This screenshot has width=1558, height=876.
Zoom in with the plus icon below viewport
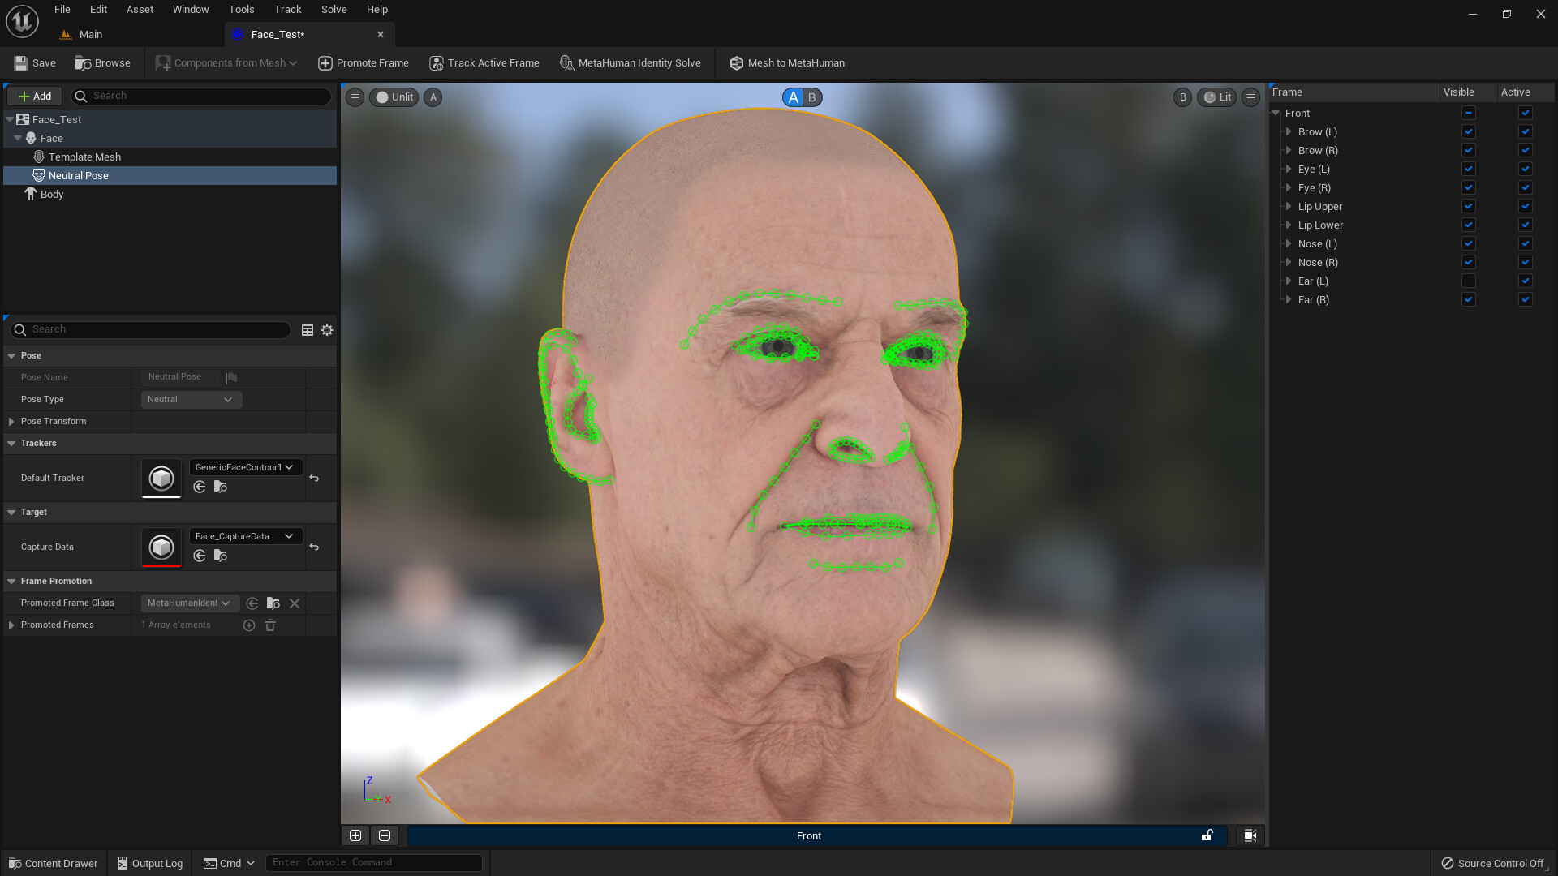(355, 835)
